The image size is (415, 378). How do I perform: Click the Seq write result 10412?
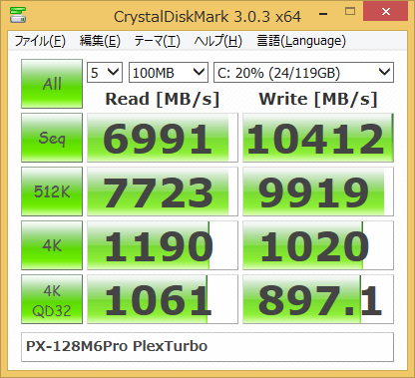click(x=318, y=138)
